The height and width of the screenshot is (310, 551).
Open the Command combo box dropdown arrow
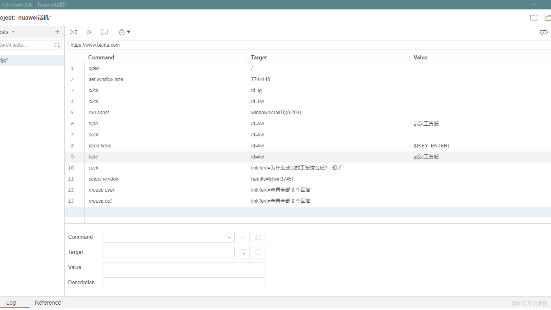click(229, 238)
